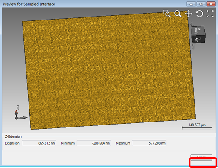Click the Extension value field 865.812 nm

click(x=39, y=143)
